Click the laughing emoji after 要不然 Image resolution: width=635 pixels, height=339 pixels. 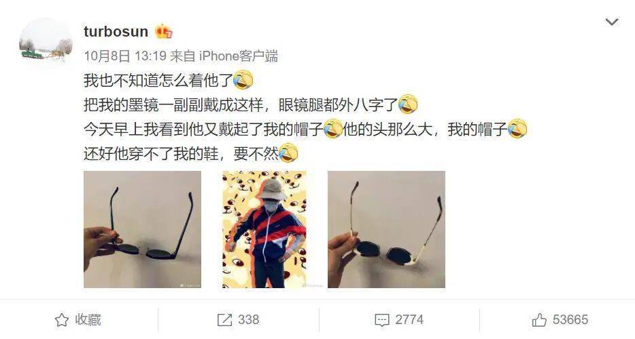(x=288, y=153)
